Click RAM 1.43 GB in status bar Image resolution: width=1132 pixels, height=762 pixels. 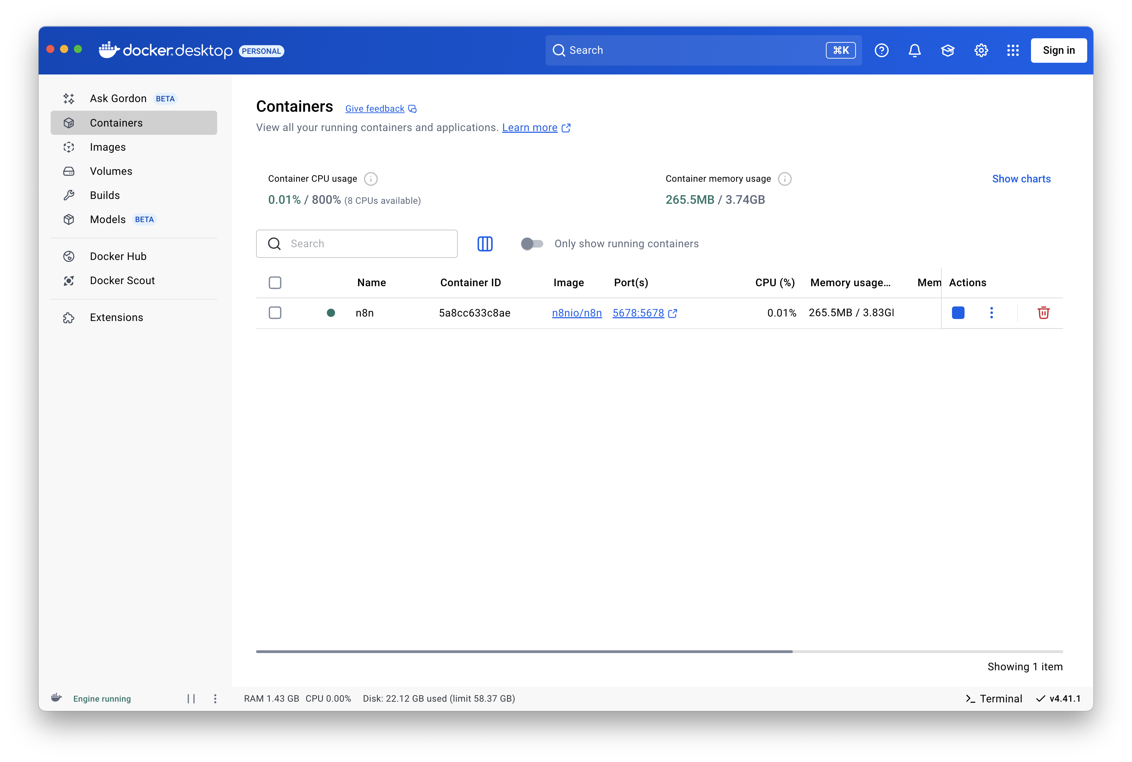click(x=271, y=698)
